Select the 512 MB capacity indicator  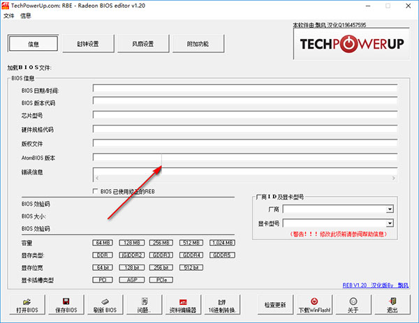pyautogui.click(x=191, y=243)
